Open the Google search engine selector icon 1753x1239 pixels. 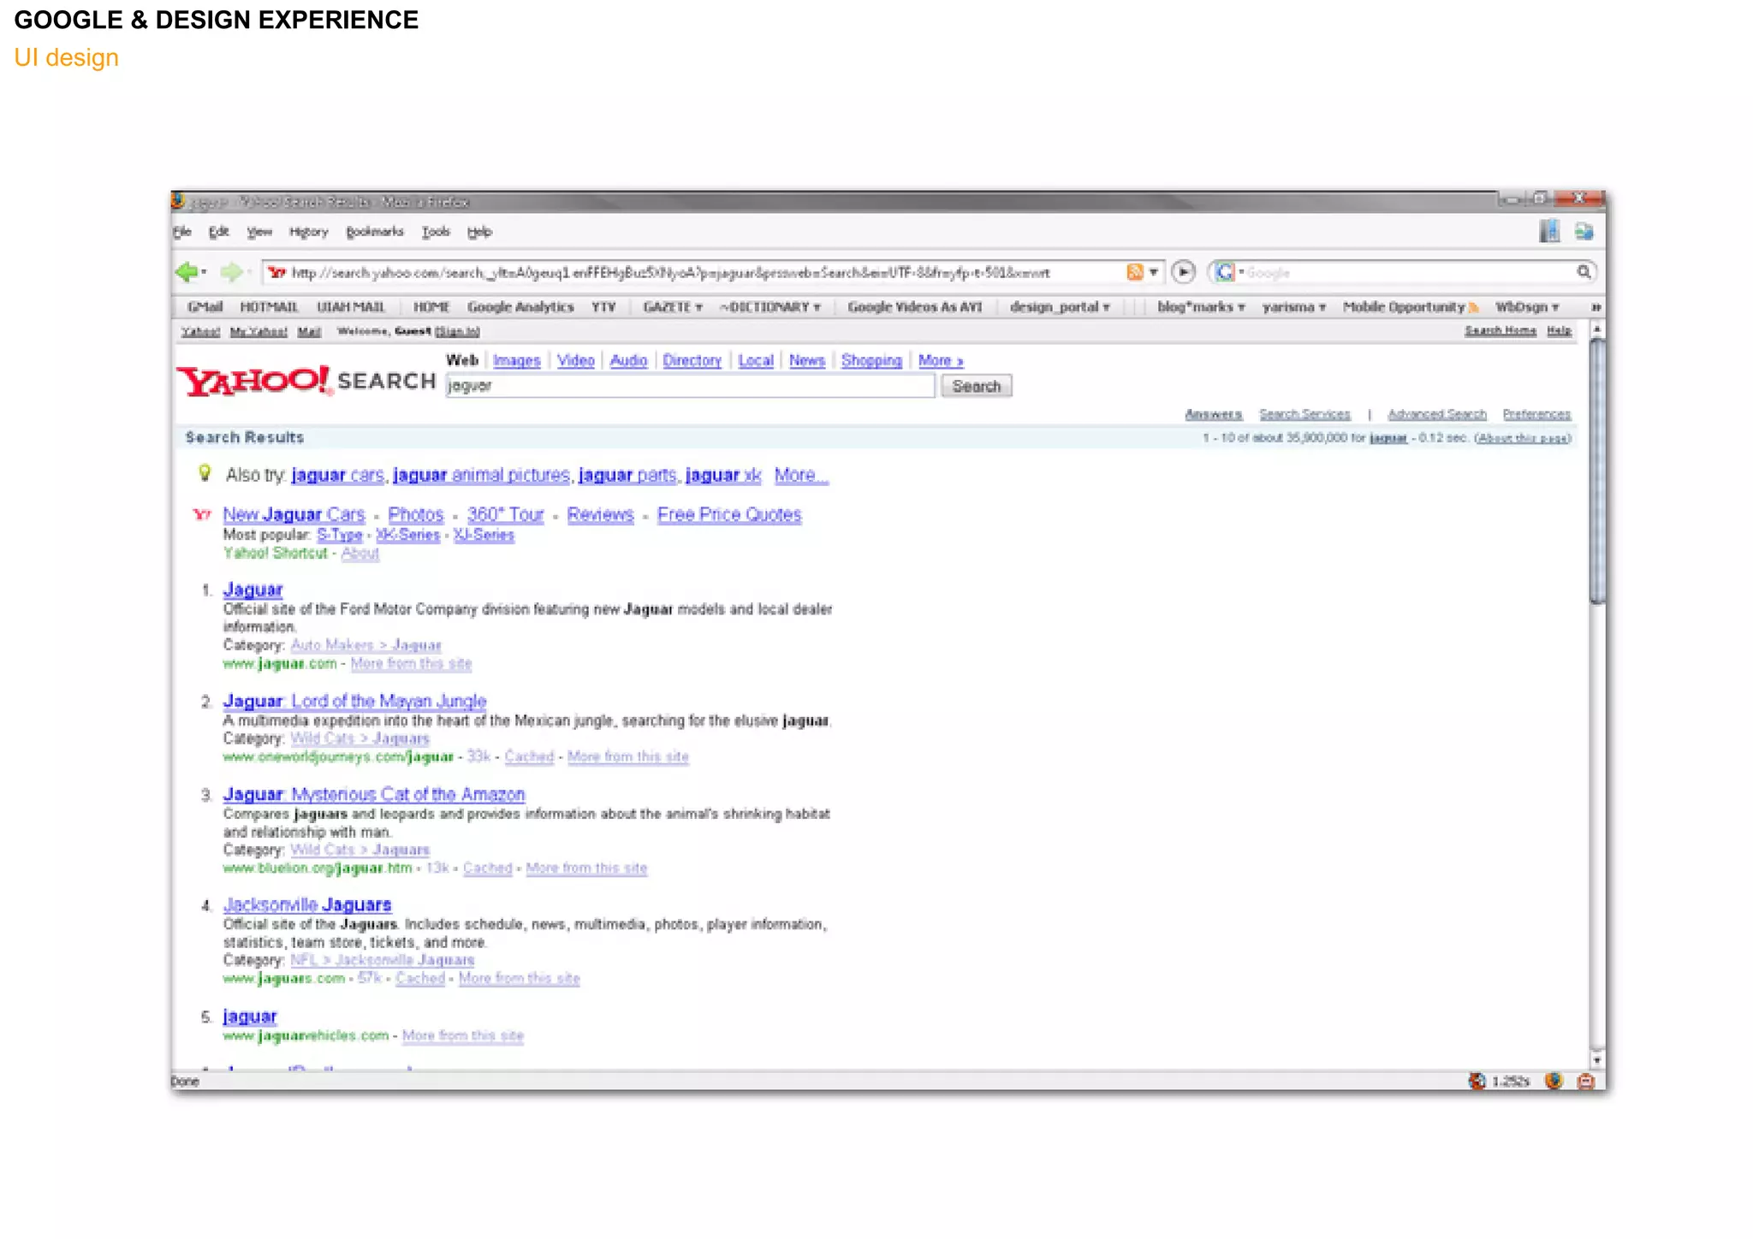1225,272
